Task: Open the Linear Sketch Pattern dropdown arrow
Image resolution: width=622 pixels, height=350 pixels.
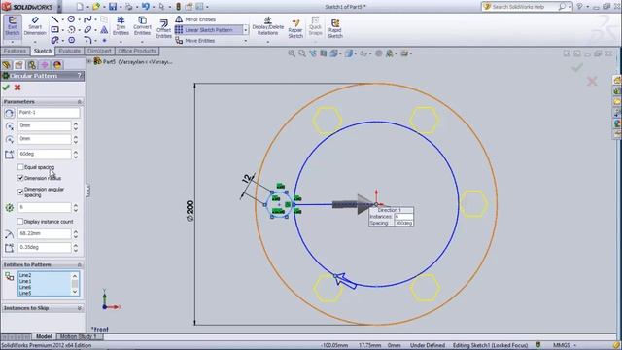Action: coord(246,30)
